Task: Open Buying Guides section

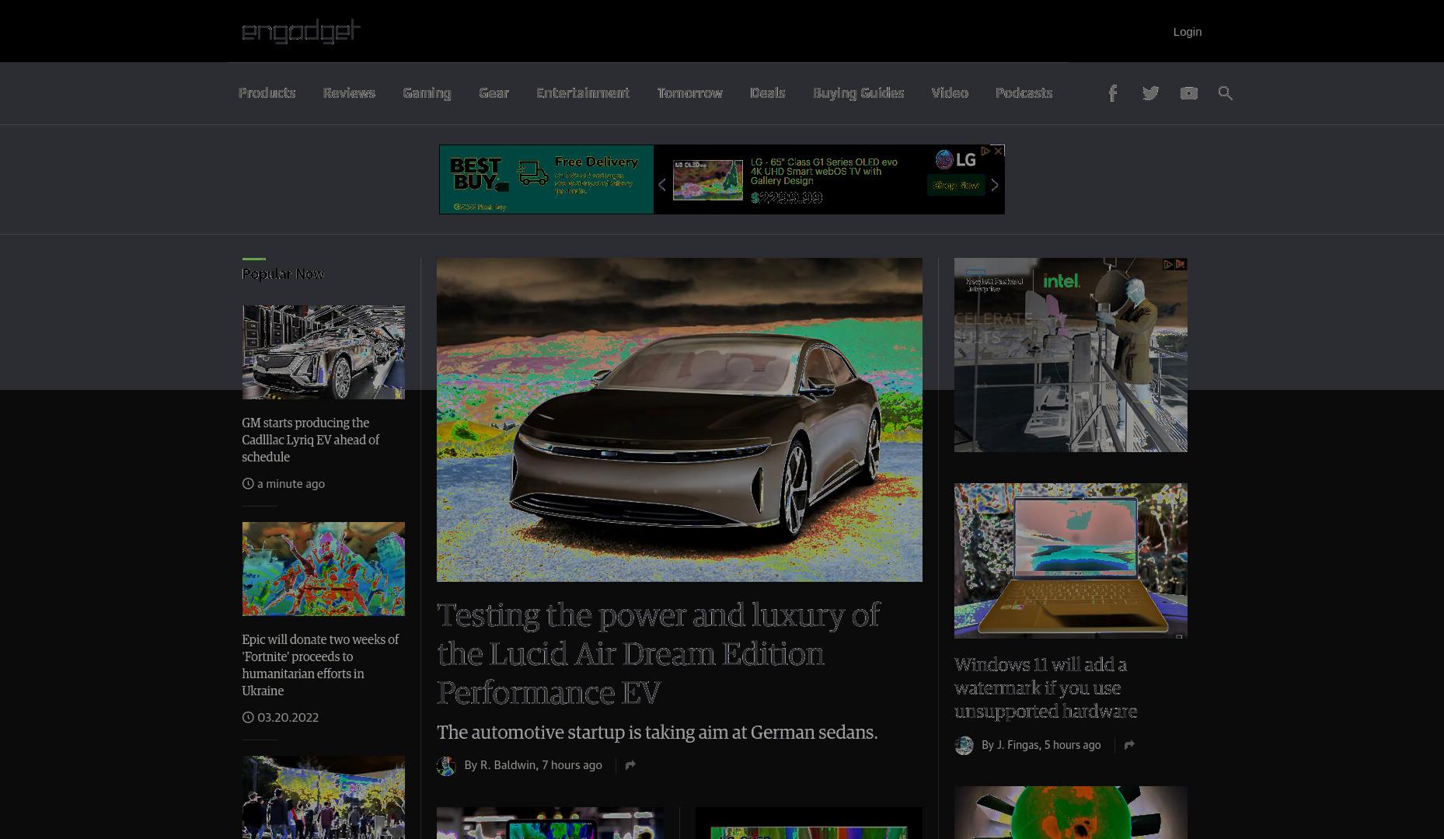Action: click(x=858, y=93)
